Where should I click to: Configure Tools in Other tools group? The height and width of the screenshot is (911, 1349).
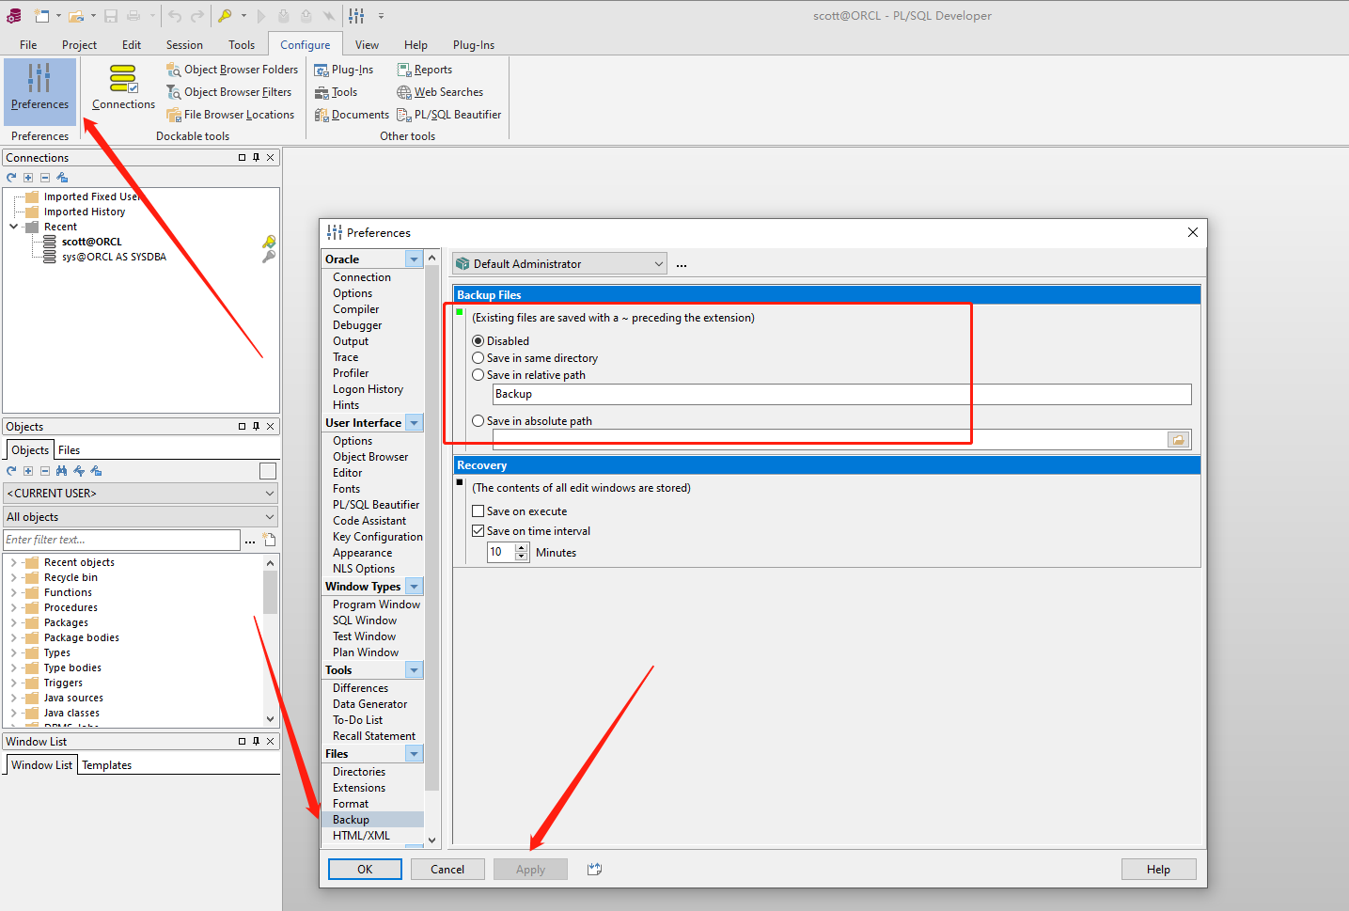(337, 92)
